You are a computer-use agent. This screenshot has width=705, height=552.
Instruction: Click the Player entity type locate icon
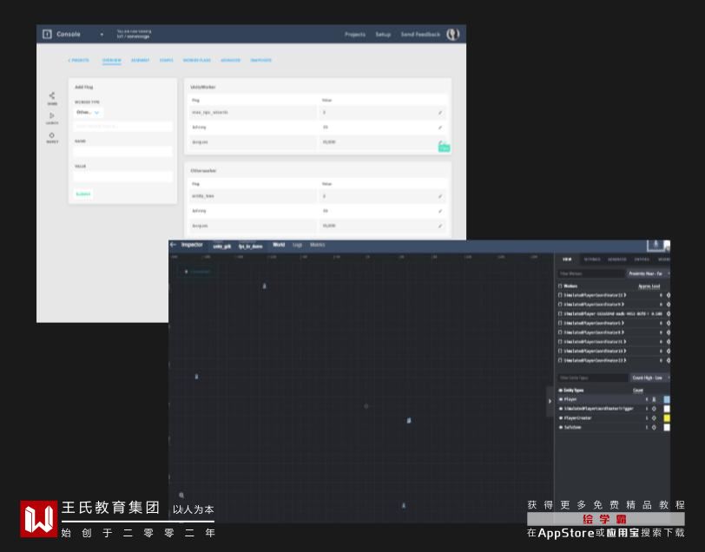coord(654,399)
